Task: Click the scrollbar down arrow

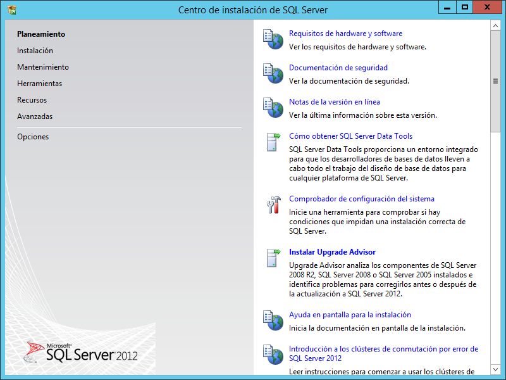Action: 494,368
